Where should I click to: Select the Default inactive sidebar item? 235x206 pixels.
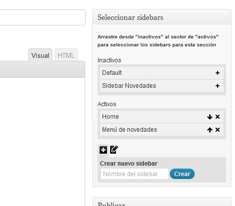pos(162,73)
